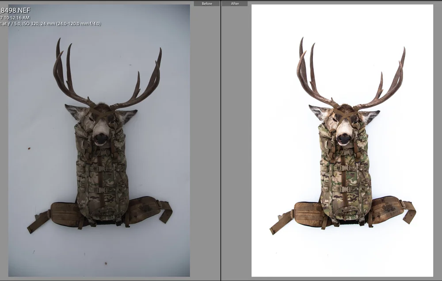This screenshot has width=442, height=281.
Task: Zoom in on deer nose in After image
Action: point(344,139)
